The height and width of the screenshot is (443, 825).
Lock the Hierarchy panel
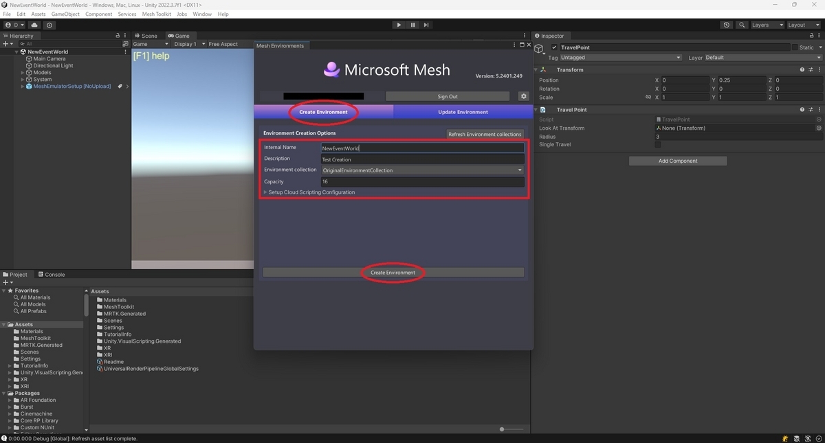[118, 36]
